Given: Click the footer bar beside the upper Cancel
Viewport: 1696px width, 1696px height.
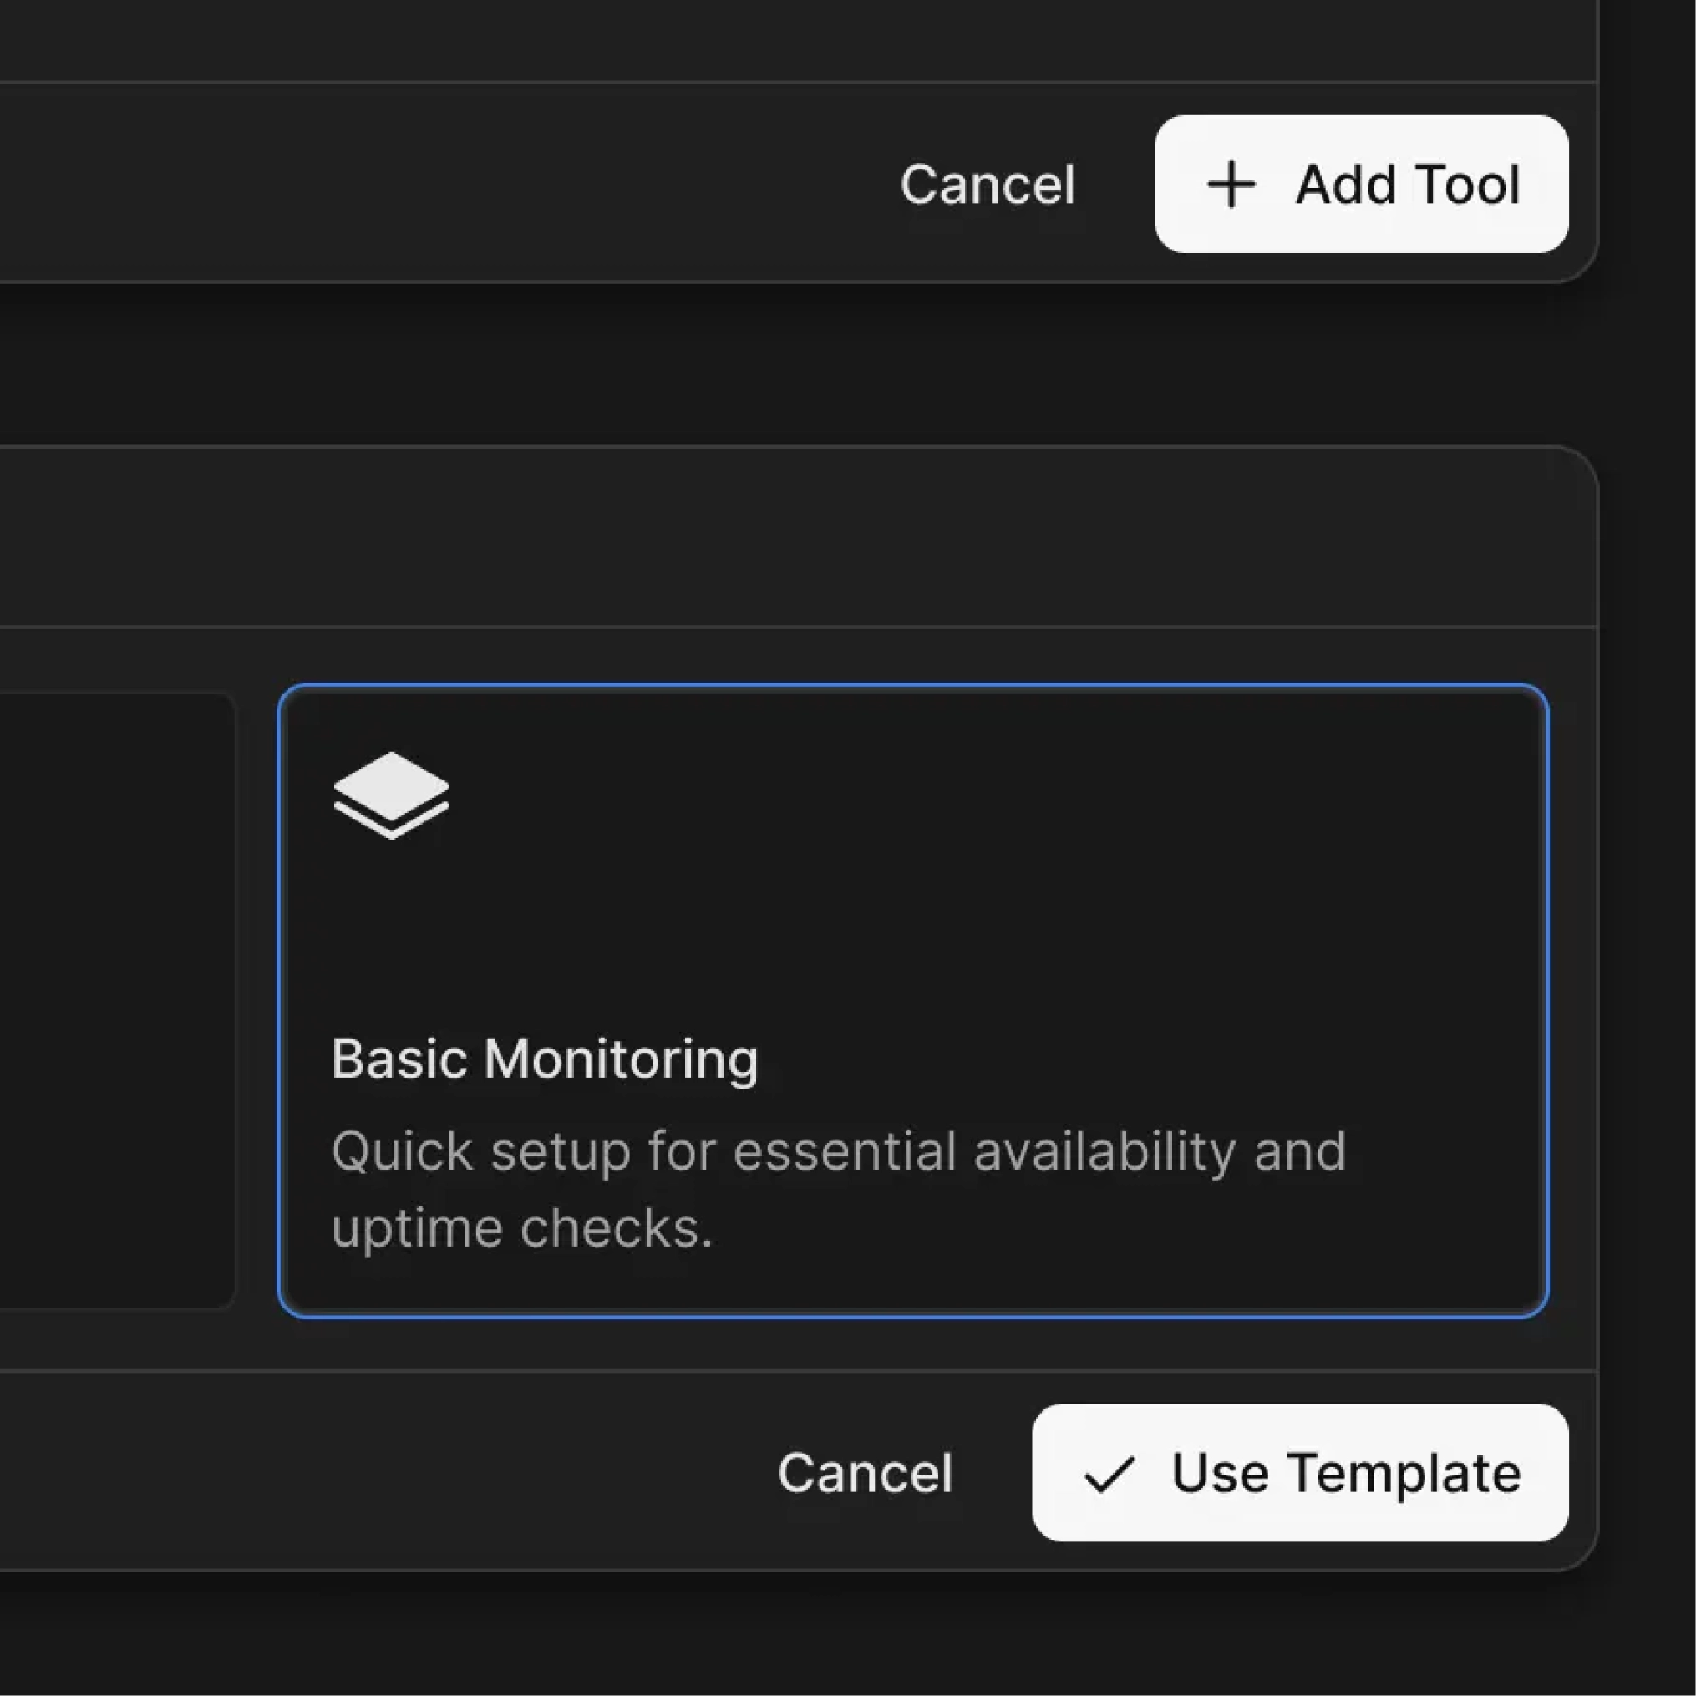Looking at the screenshot, I should coord(439,185).
